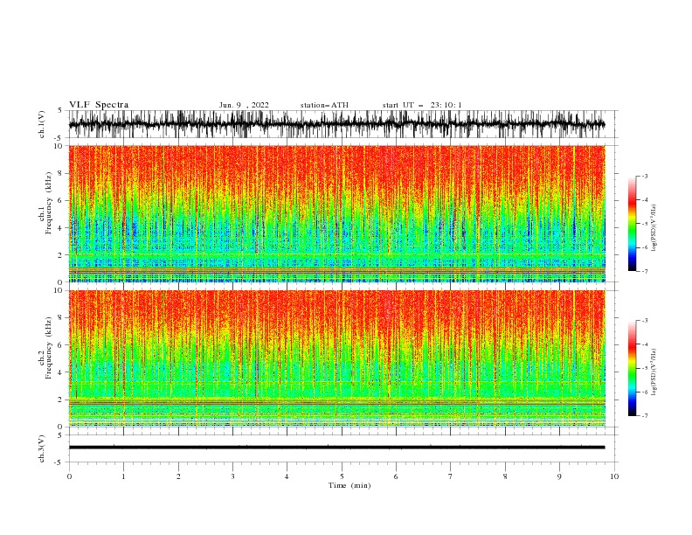Click time-axis tick label "3"
This screenshot has height=535, width=692.
click(232, 476)
